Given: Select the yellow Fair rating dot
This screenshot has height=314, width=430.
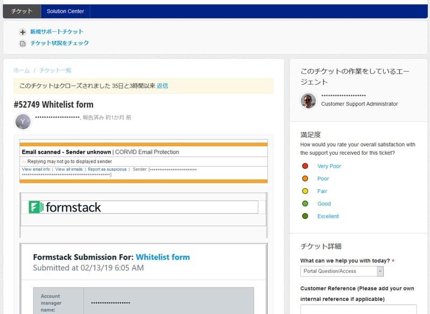Looking at the screenshot, I should 305,191.
